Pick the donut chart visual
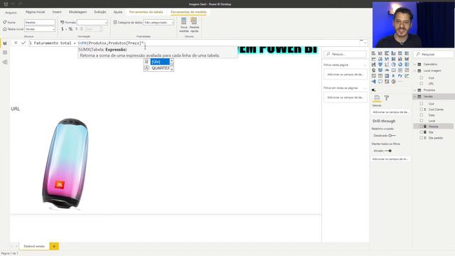Image resolution: width=455 pixels, height=256 pixels. pos(400,65)
